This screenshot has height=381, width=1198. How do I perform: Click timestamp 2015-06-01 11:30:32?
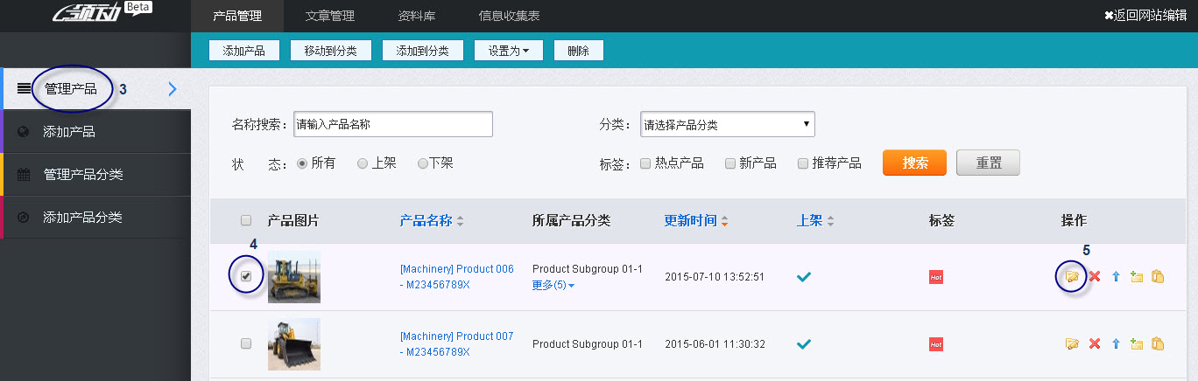coord(715,344)
